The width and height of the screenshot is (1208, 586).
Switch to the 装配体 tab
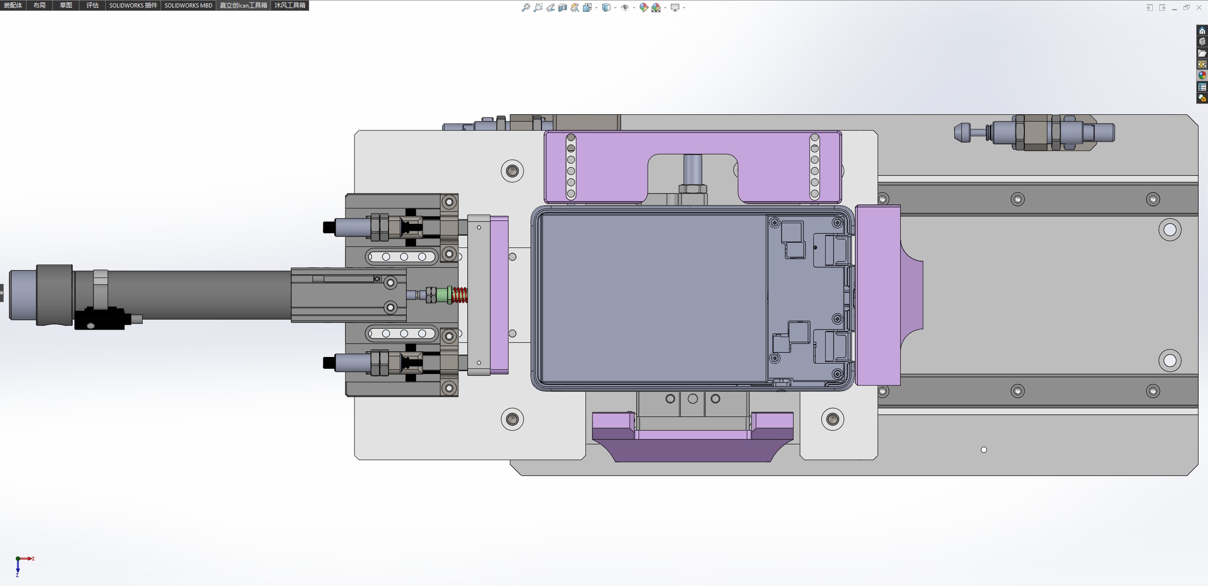(13, 5)
